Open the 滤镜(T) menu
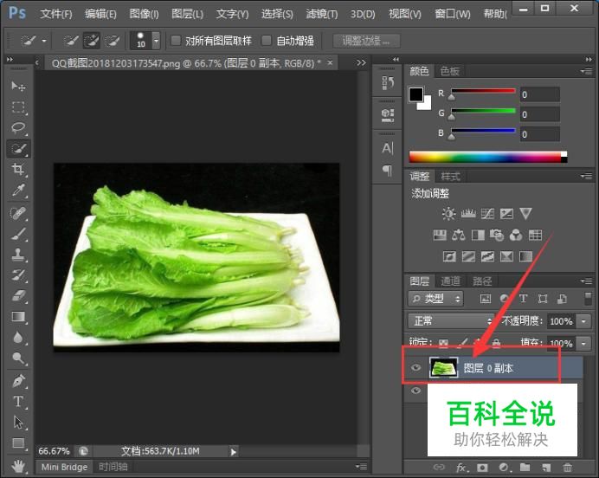 pos(322,14)
